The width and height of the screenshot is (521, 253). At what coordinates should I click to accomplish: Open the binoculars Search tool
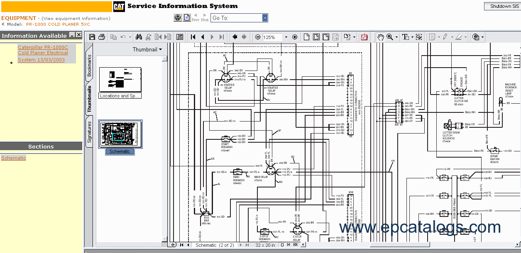pos(139,37)
